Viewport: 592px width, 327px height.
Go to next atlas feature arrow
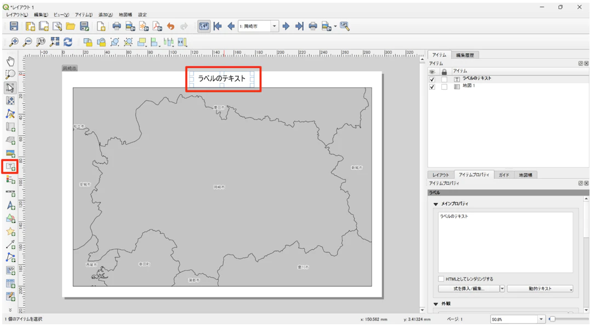pos(286,26)
